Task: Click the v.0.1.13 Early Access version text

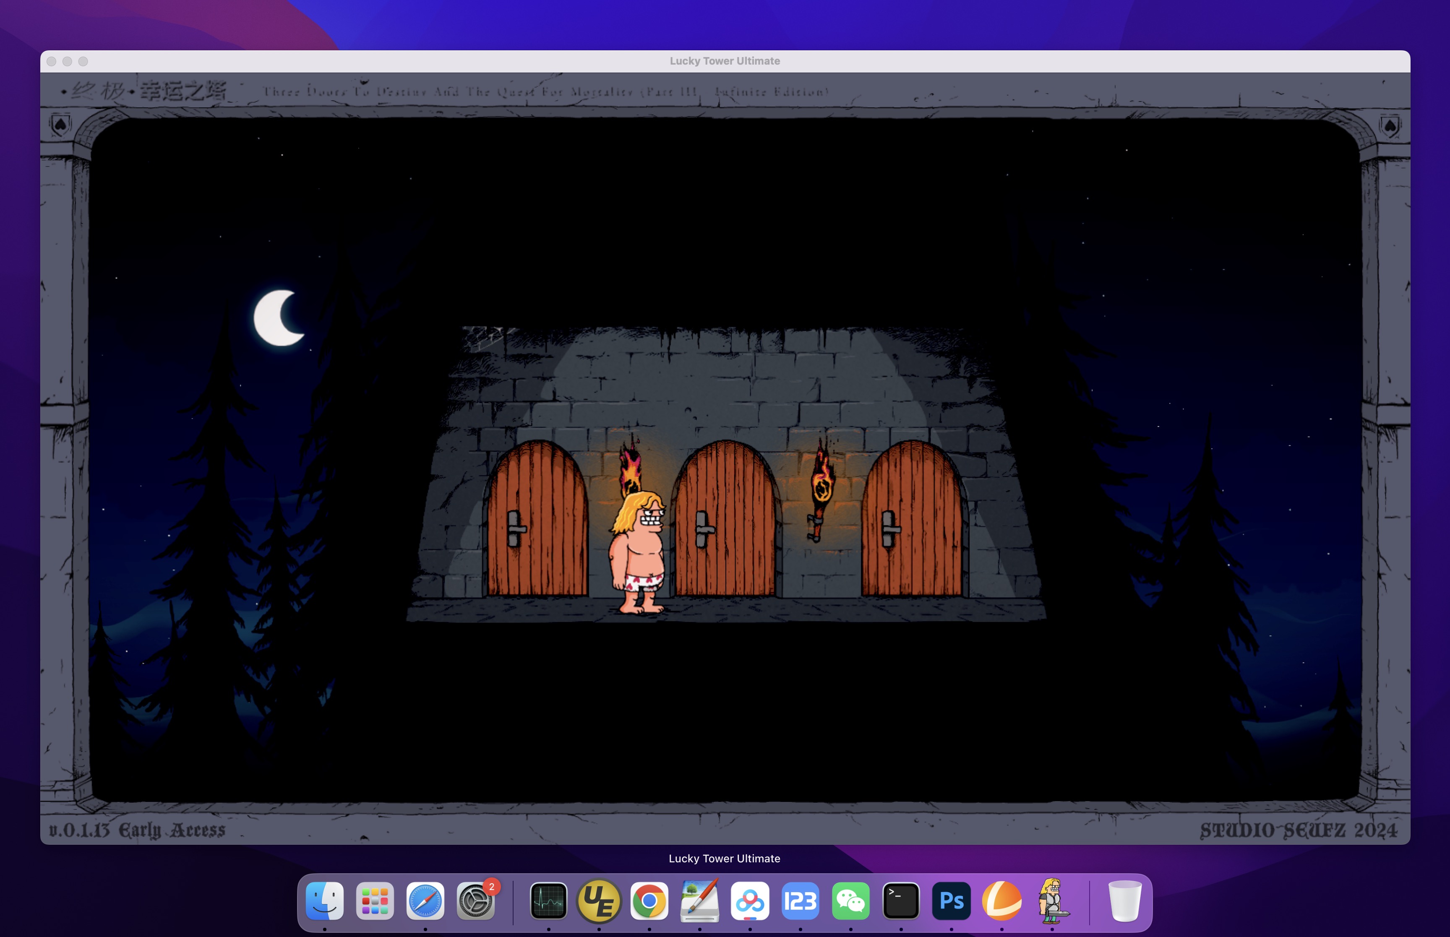Action: pos(137,830)
